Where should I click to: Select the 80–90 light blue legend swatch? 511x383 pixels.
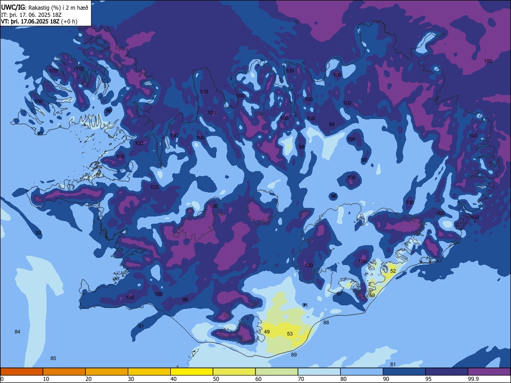click(362, 372)
